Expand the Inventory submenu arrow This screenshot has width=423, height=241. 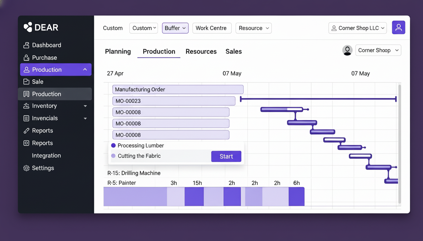(x=85, y=106)
